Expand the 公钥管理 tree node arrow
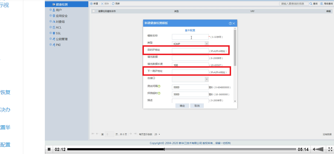 [50, 39]
